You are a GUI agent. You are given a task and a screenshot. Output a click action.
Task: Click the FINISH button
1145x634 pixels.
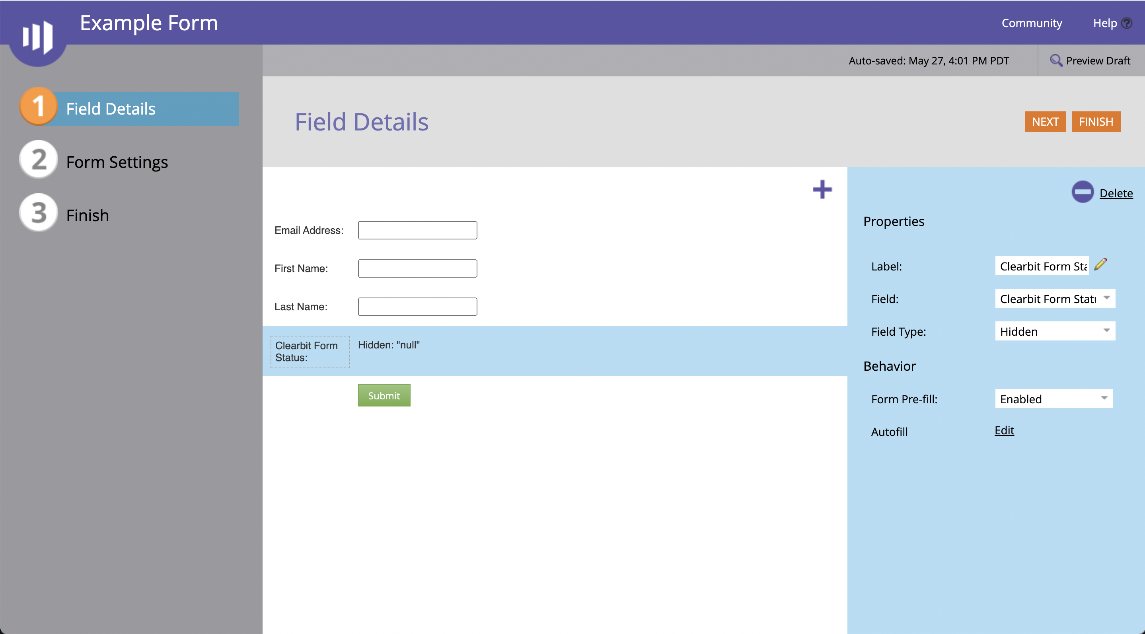[x=1096, y=122]
